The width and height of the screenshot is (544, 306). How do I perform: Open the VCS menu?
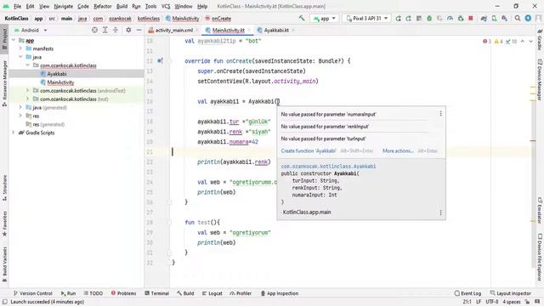[166, 6]
